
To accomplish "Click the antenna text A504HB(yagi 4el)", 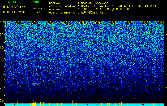I will tap(94, 12).
